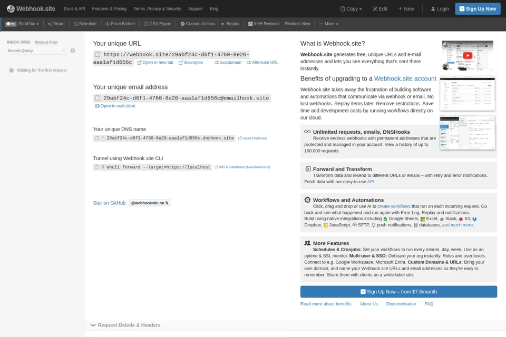
Task: Open the More toolbar dropdown
Action: pos(329,24)
